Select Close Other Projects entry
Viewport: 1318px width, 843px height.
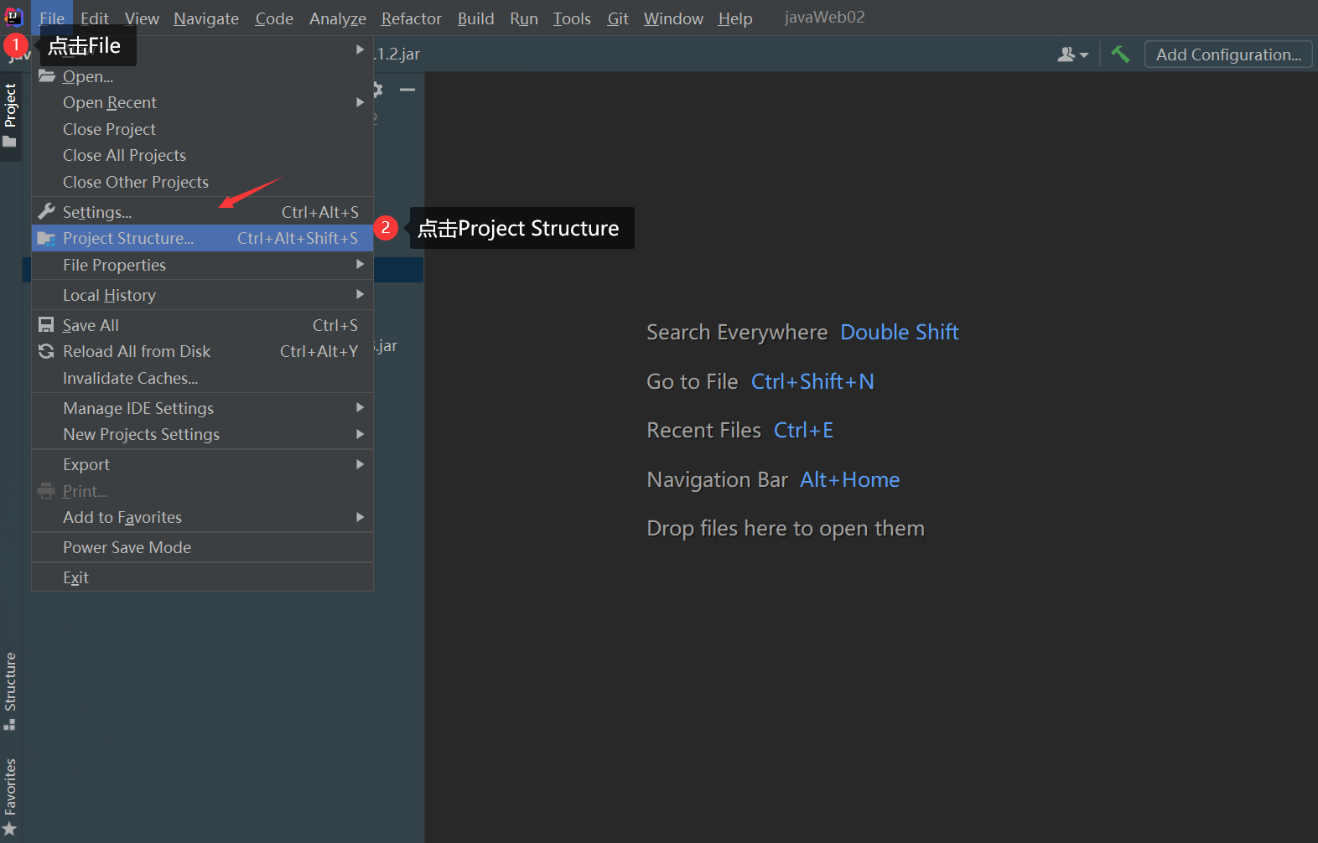202,182
